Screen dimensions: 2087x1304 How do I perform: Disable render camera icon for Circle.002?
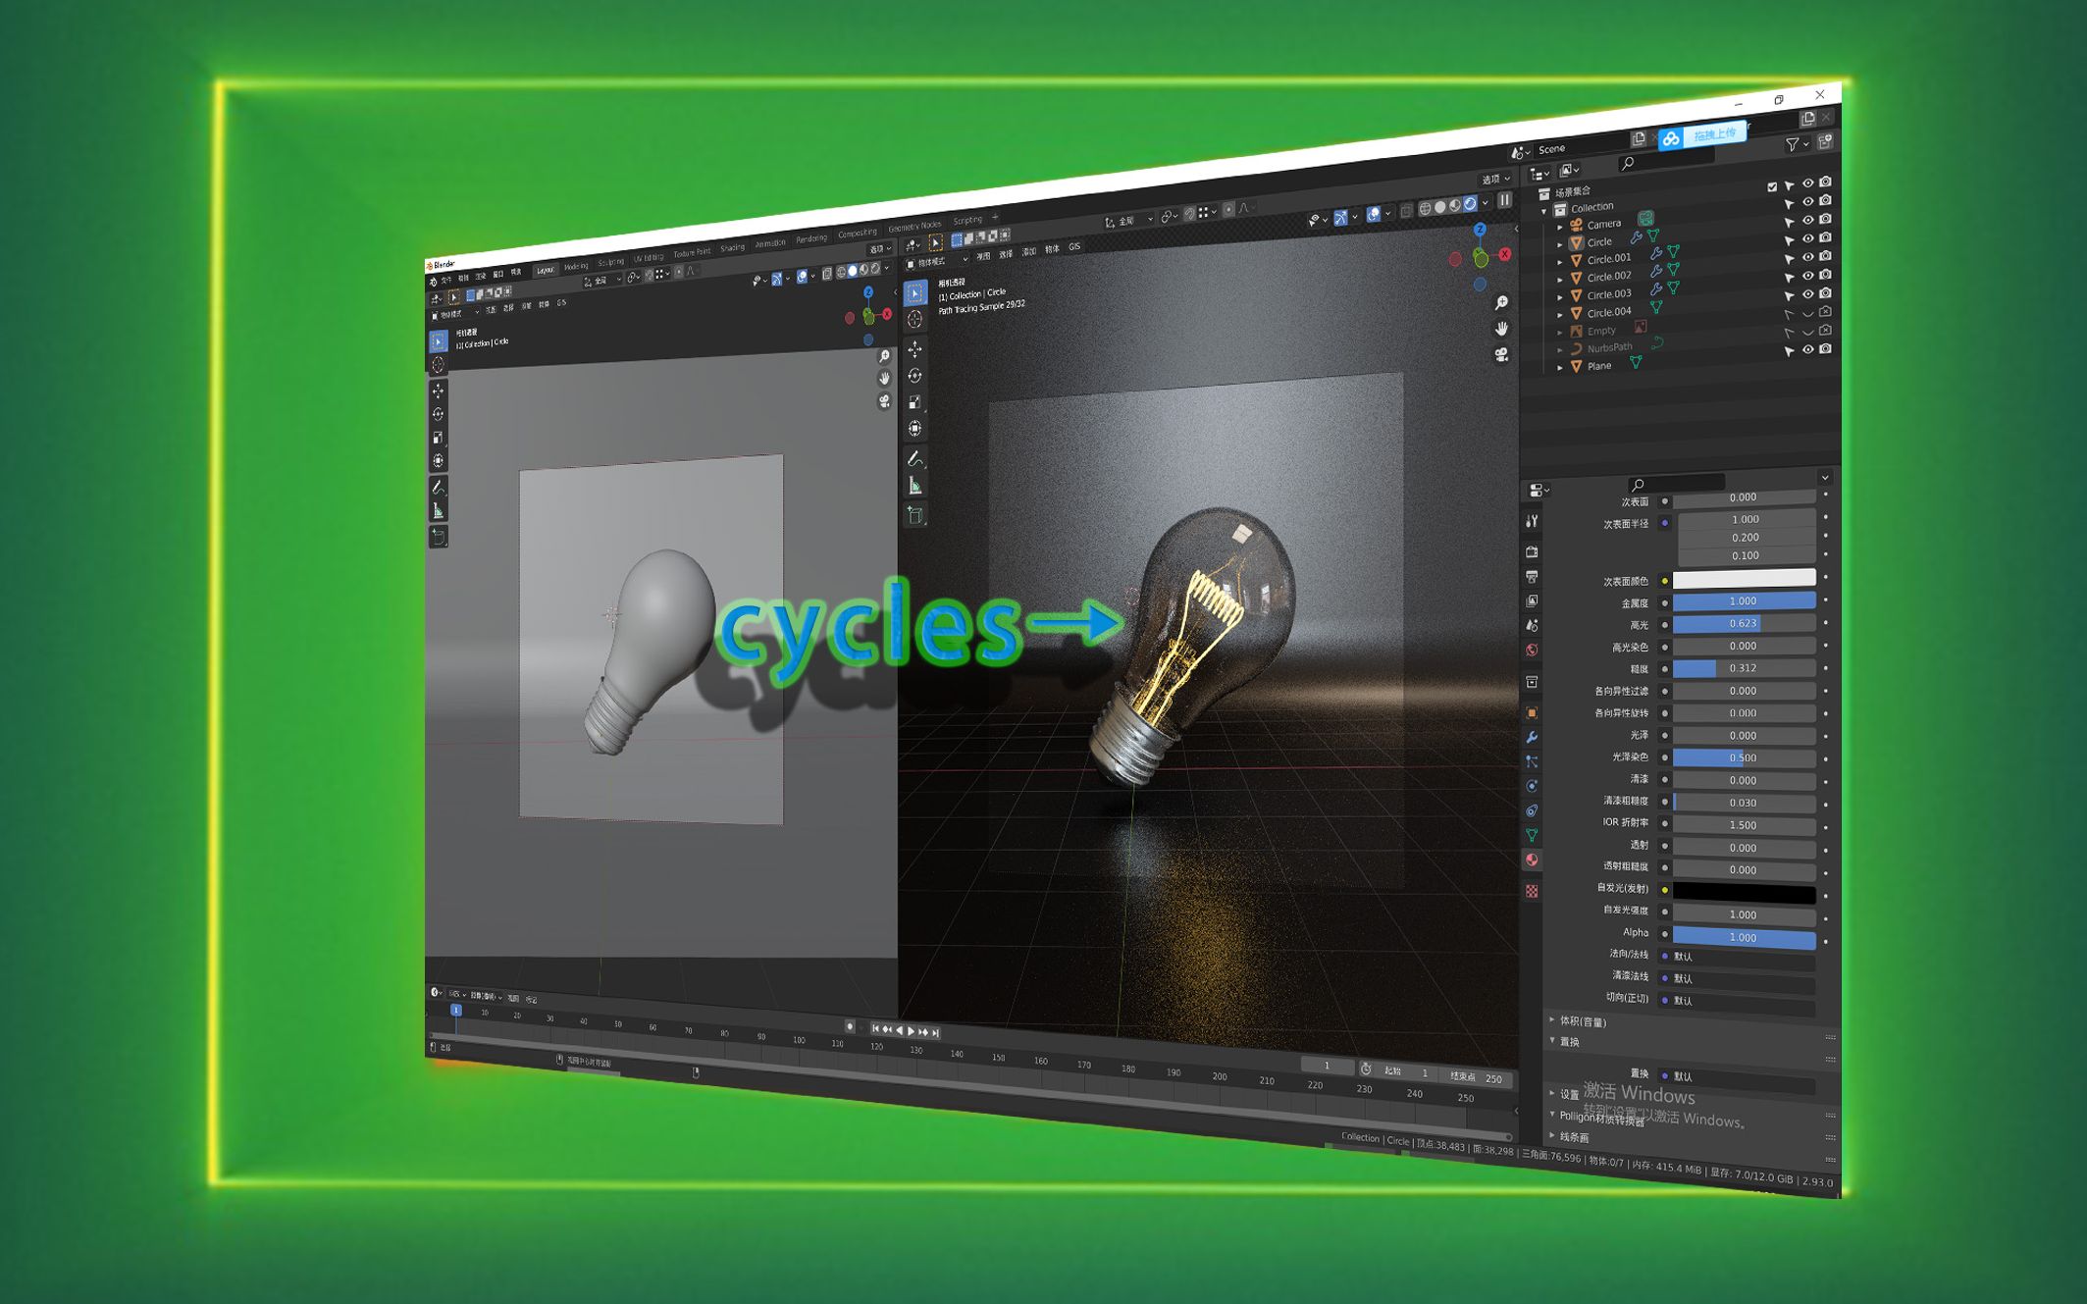[1825, 275]
